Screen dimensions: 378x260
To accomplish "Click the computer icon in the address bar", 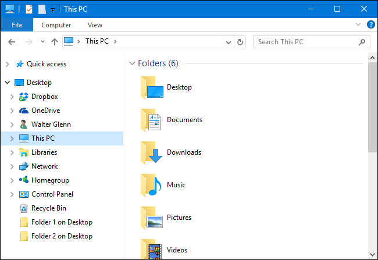I will coord(69,42).
